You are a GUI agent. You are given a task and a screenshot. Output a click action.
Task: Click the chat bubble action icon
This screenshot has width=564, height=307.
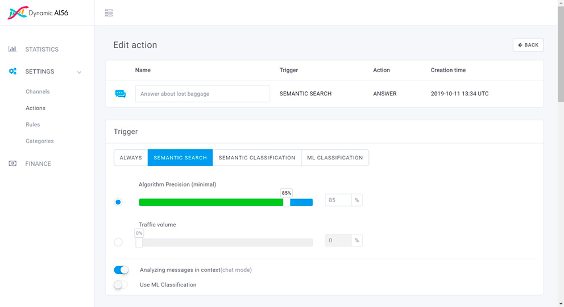(121, 94)
